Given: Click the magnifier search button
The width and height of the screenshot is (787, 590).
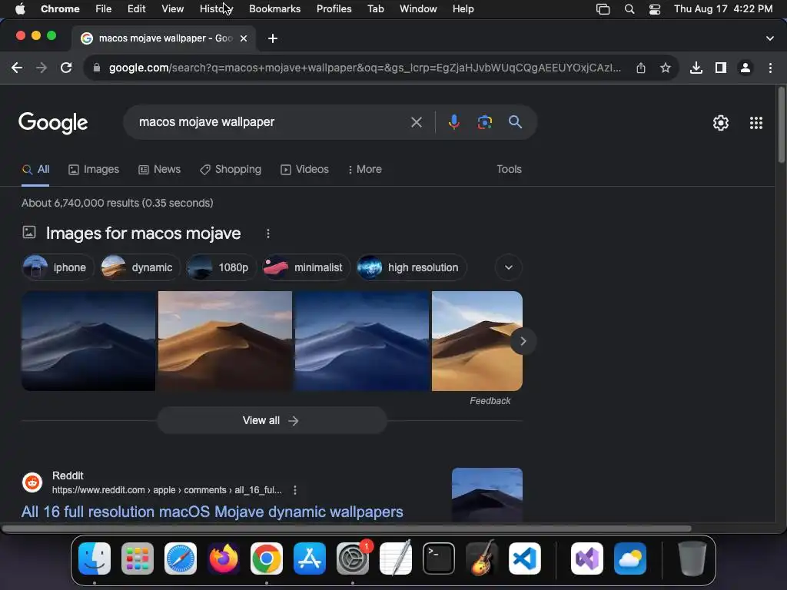Looking at the screenshot, I should [515, 122].
